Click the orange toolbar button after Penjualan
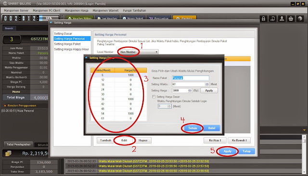Image resolution: width=308 pixels, height=176 pixels. tap(184, 18)
